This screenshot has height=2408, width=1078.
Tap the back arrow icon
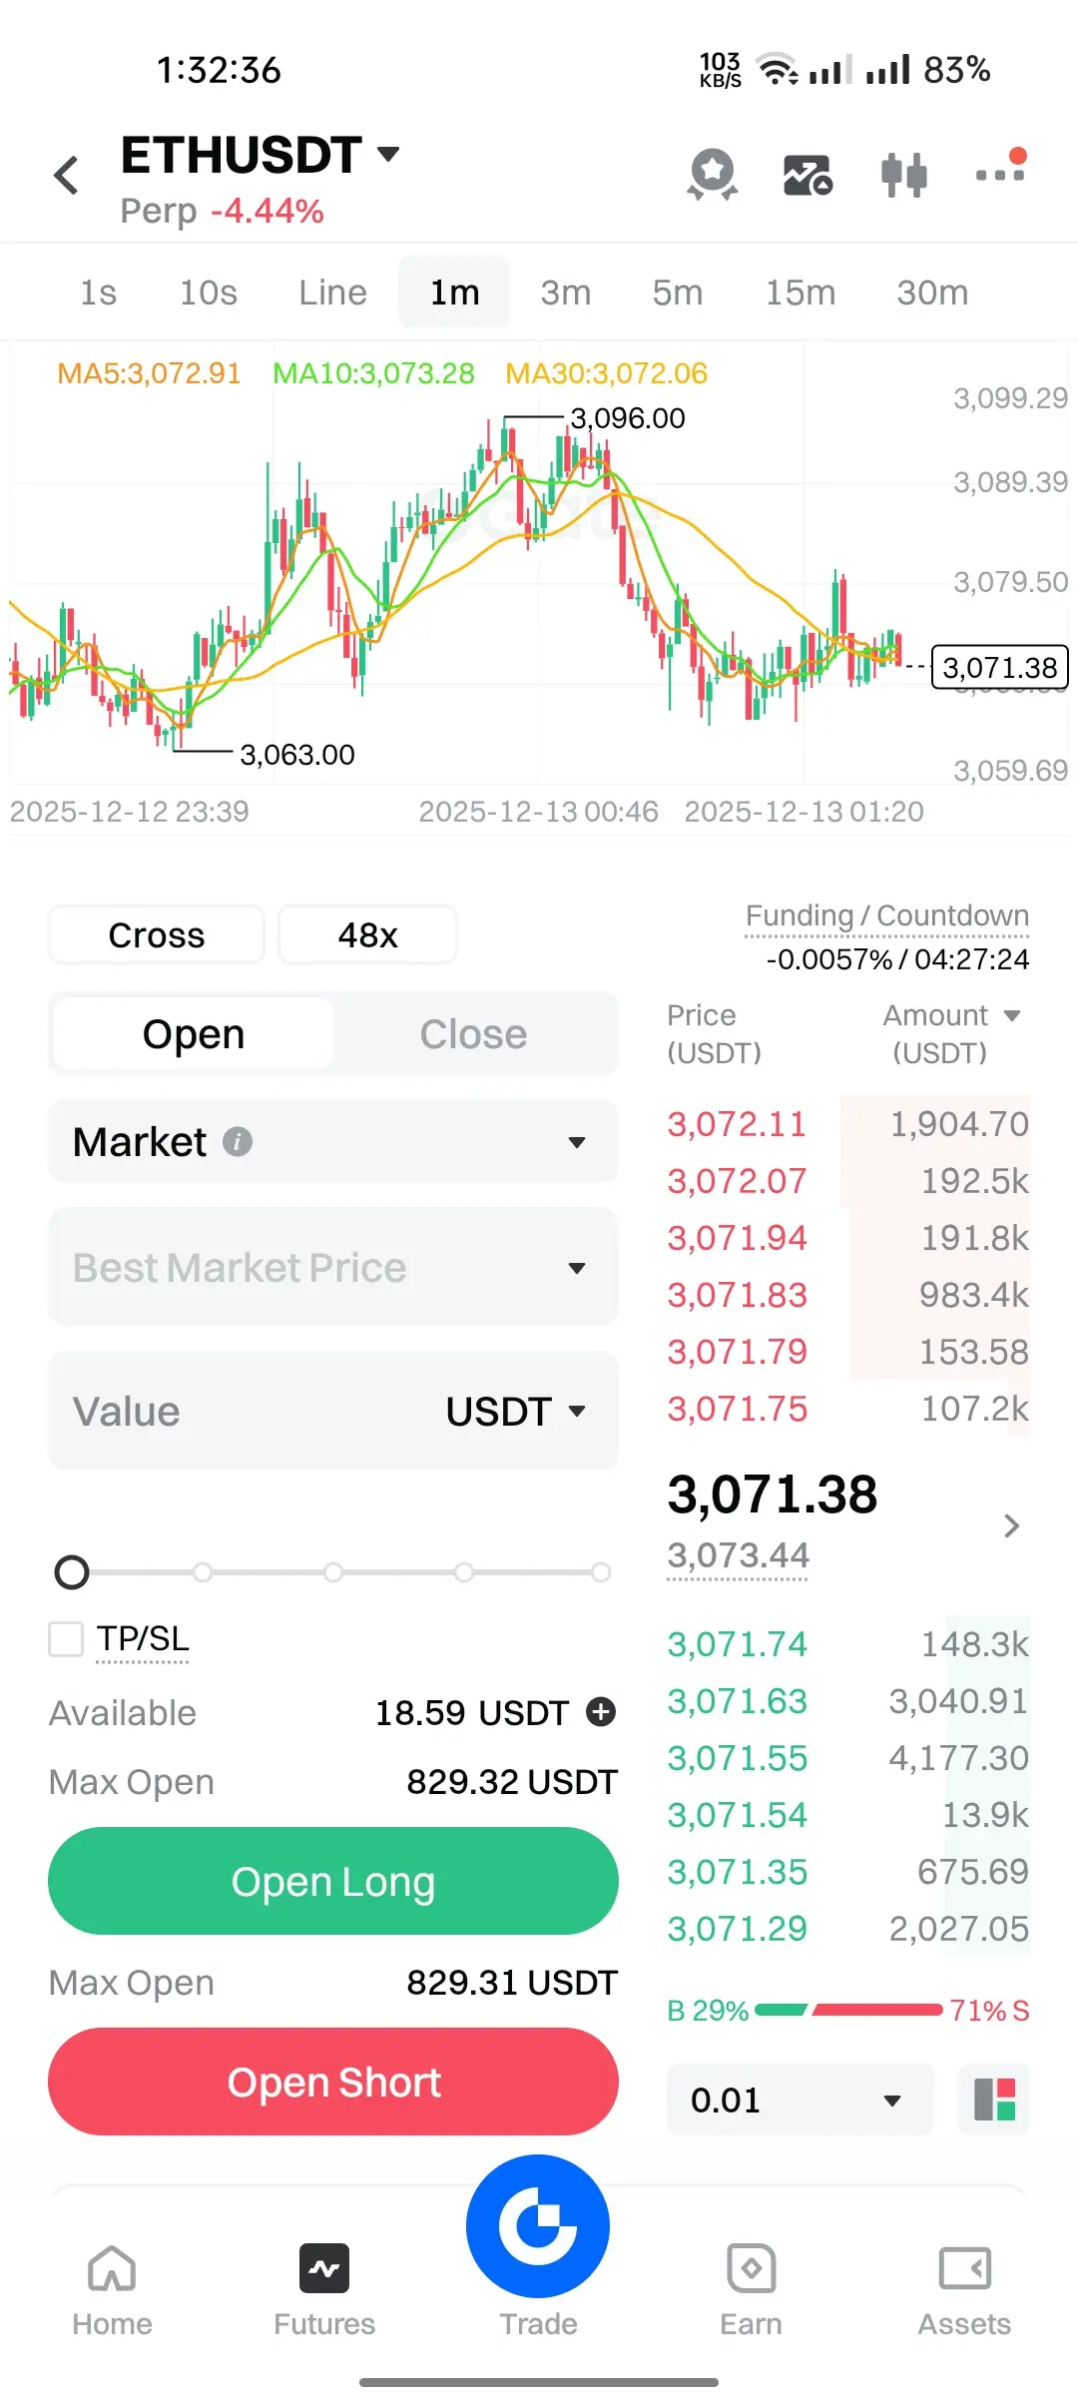pyautogui.click(x=67, y=176)
